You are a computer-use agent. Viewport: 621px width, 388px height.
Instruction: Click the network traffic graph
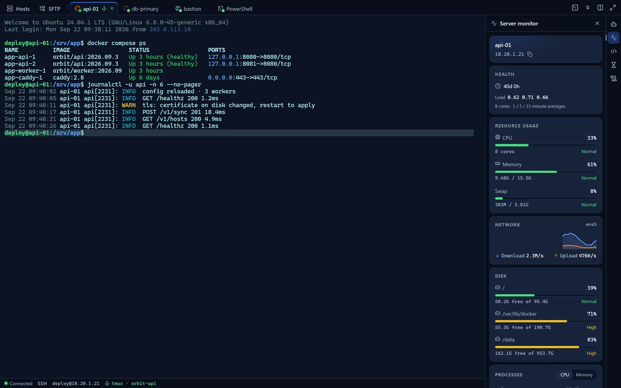click(x=579, y=241)
